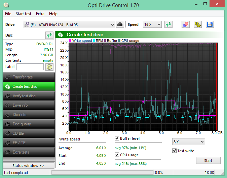Click the disc type 'DVD-R DL'
This screenshot has width=227, height=178.
45,44
